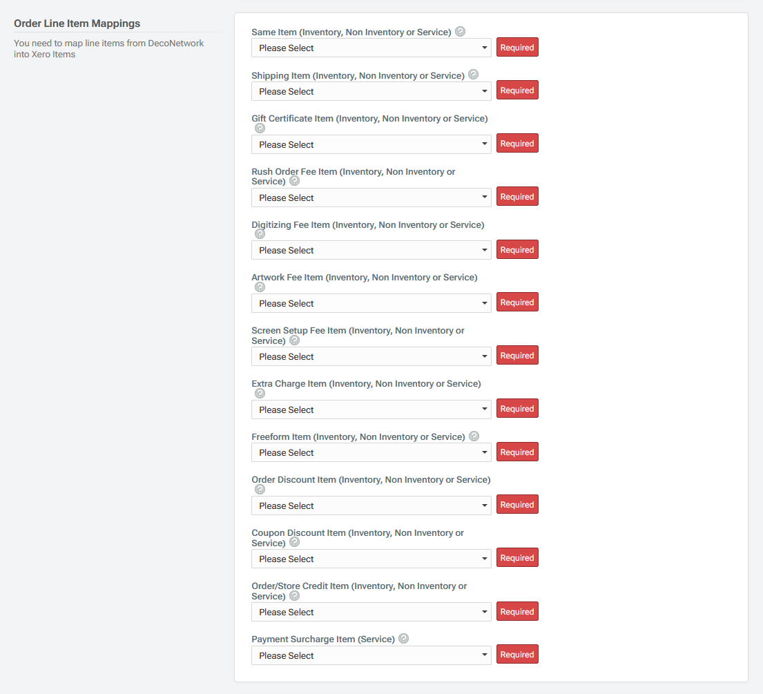Click Required beside Payment Surcharge Item
This screenshot has height=694, width=763.
[517, 654]
